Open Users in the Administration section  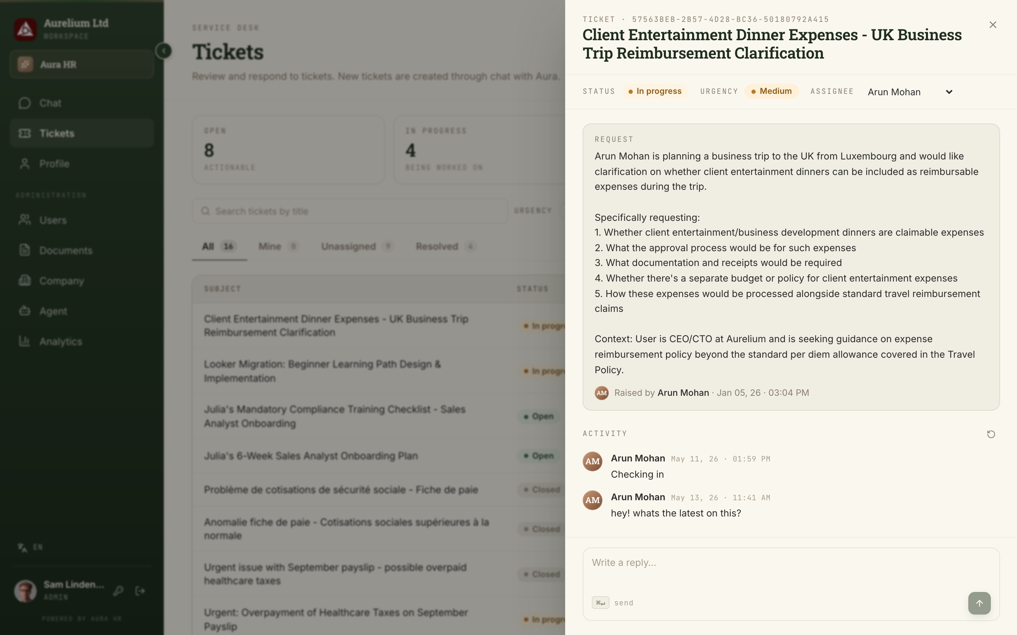(82, 220)
